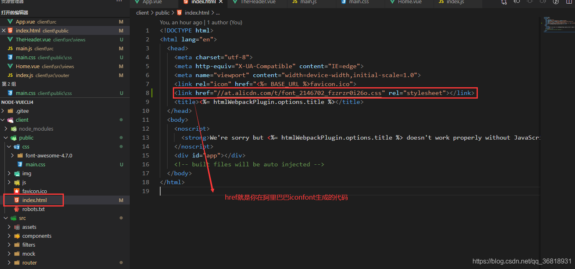Expand the font-awesome-4.7.0 folder
575x269 pixels.
[x=65, y=155]
